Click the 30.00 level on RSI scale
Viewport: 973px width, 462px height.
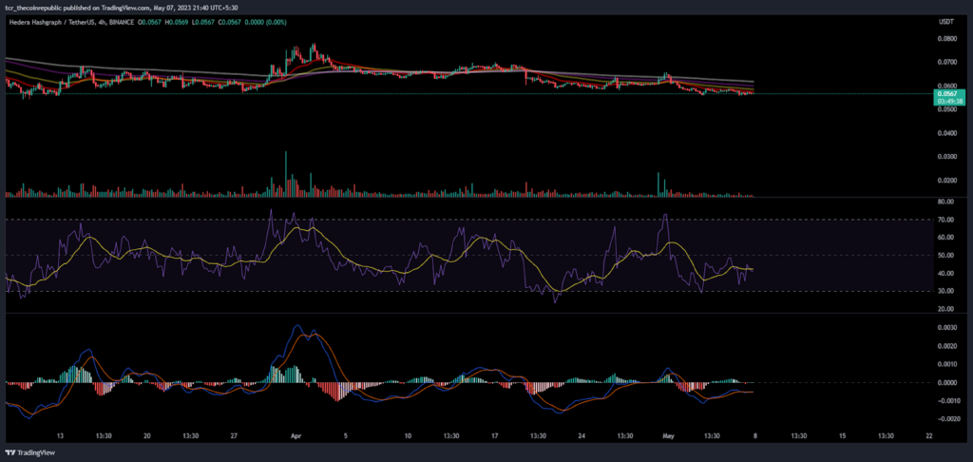pyautogui.click(x=946, y=291)
